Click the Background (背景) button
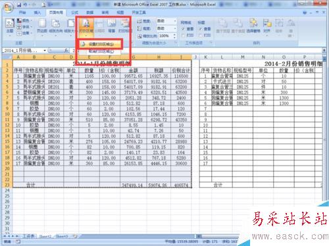329x246 pixels. tap(112, 26)
